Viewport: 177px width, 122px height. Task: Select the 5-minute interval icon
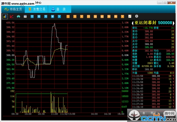click(82, 17)
